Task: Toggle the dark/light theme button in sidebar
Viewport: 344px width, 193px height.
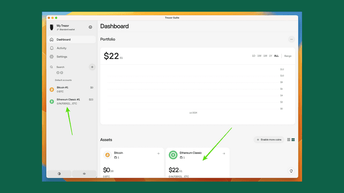Action: 59,174
